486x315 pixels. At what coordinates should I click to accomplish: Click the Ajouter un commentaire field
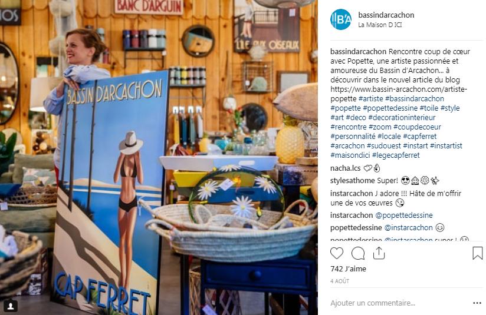[400, 303]
